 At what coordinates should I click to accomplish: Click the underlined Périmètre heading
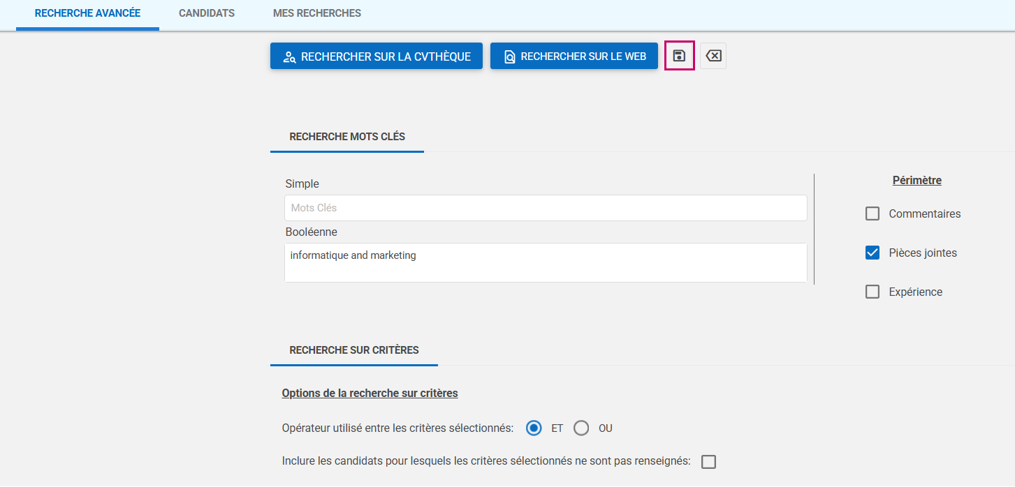coord(917,181)
